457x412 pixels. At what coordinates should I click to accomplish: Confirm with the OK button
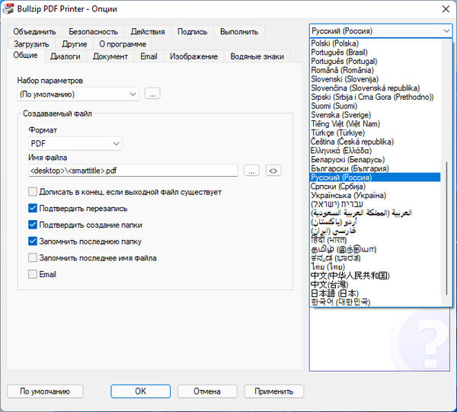pos(140,391)
